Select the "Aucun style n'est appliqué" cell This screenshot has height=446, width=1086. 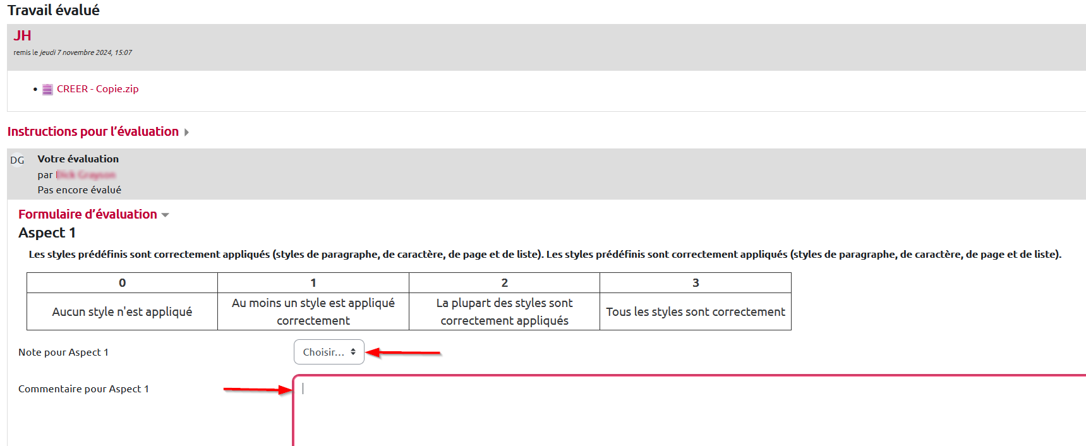click(x=122, y=311)
